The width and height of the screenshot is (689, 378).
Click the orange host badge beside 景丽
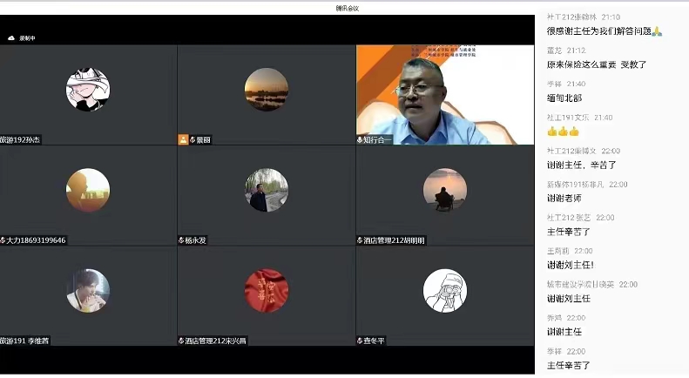click(183, 139)
